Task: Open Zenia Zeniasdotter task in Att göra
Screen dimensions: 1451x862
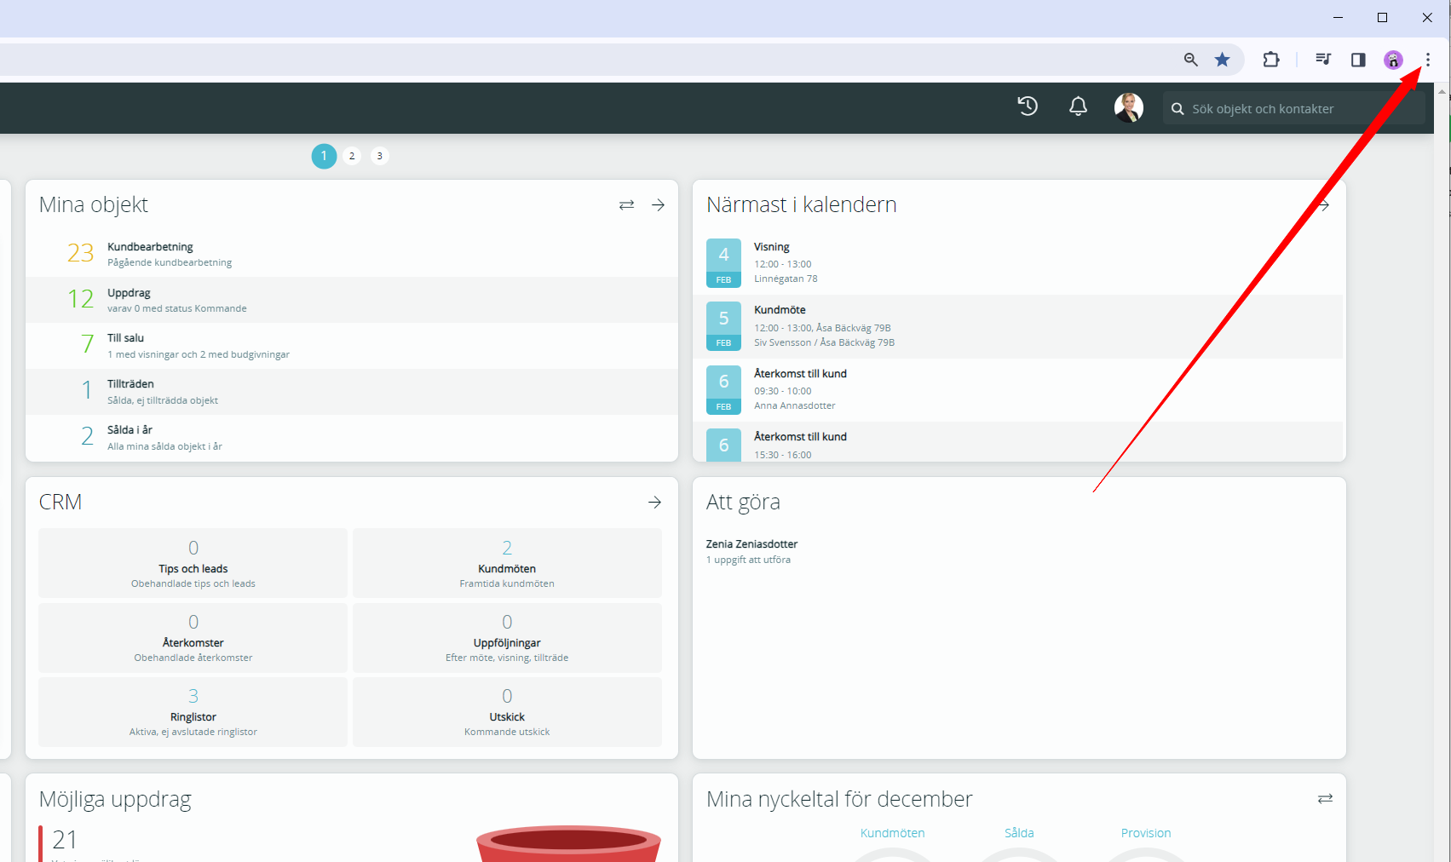Action: pyautogui.click(x=752, y=551)
